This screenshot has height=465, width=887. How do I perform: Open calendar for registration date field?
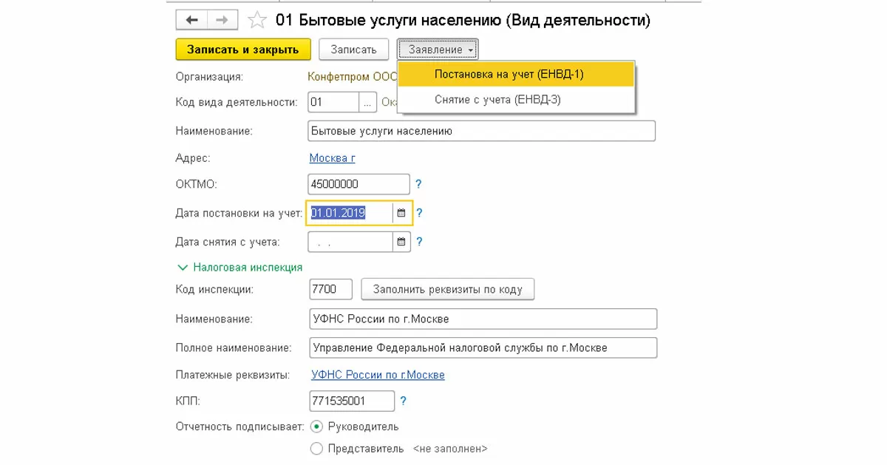[x=401, y=213]
